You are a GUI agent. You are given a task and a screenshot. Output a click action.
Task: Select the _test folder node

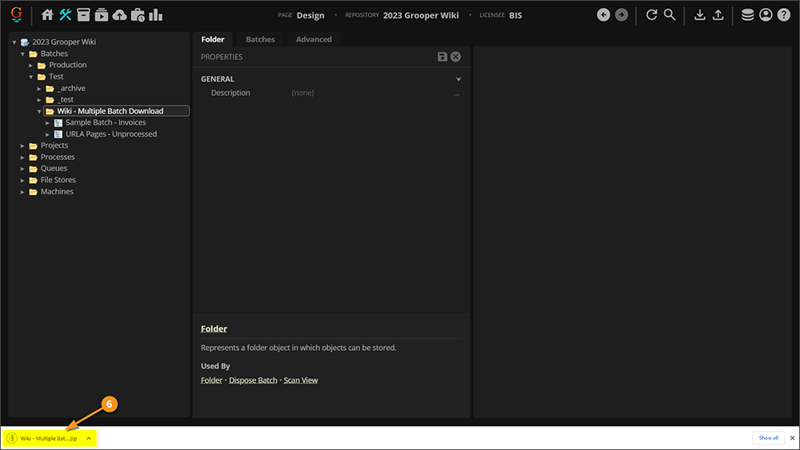[x=66, y=100]
